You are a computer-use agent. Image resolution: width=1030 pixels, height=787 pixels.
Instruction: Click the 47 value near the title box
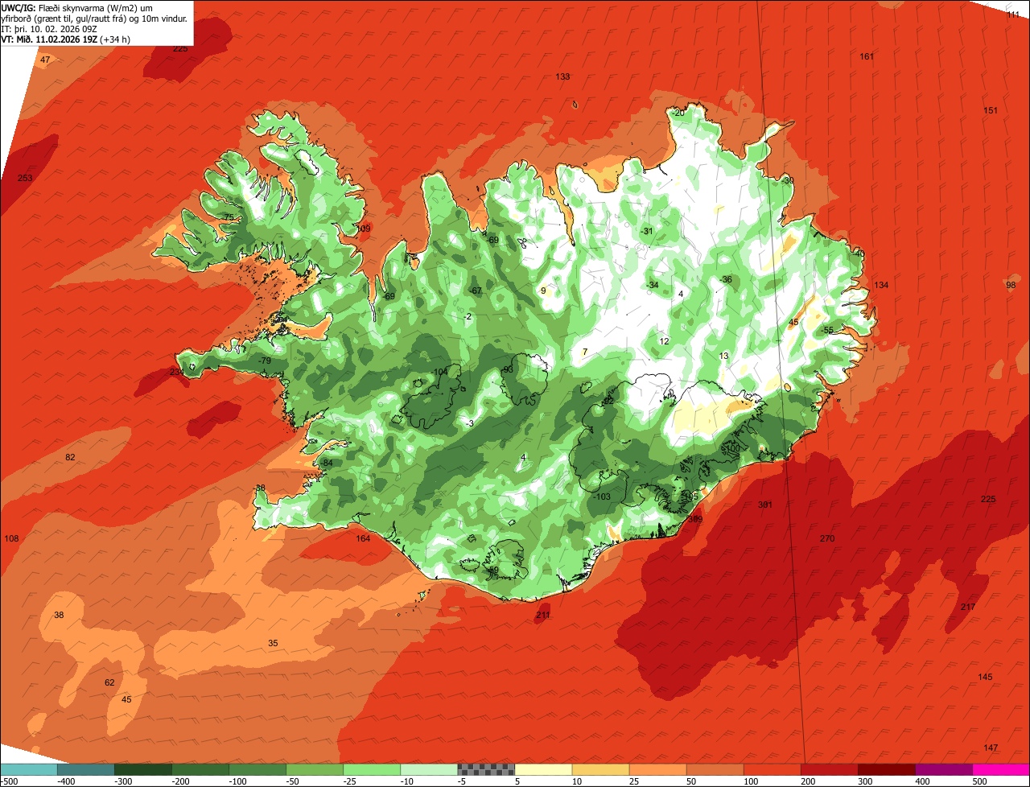pyautogui.click(x=45, y=60)
